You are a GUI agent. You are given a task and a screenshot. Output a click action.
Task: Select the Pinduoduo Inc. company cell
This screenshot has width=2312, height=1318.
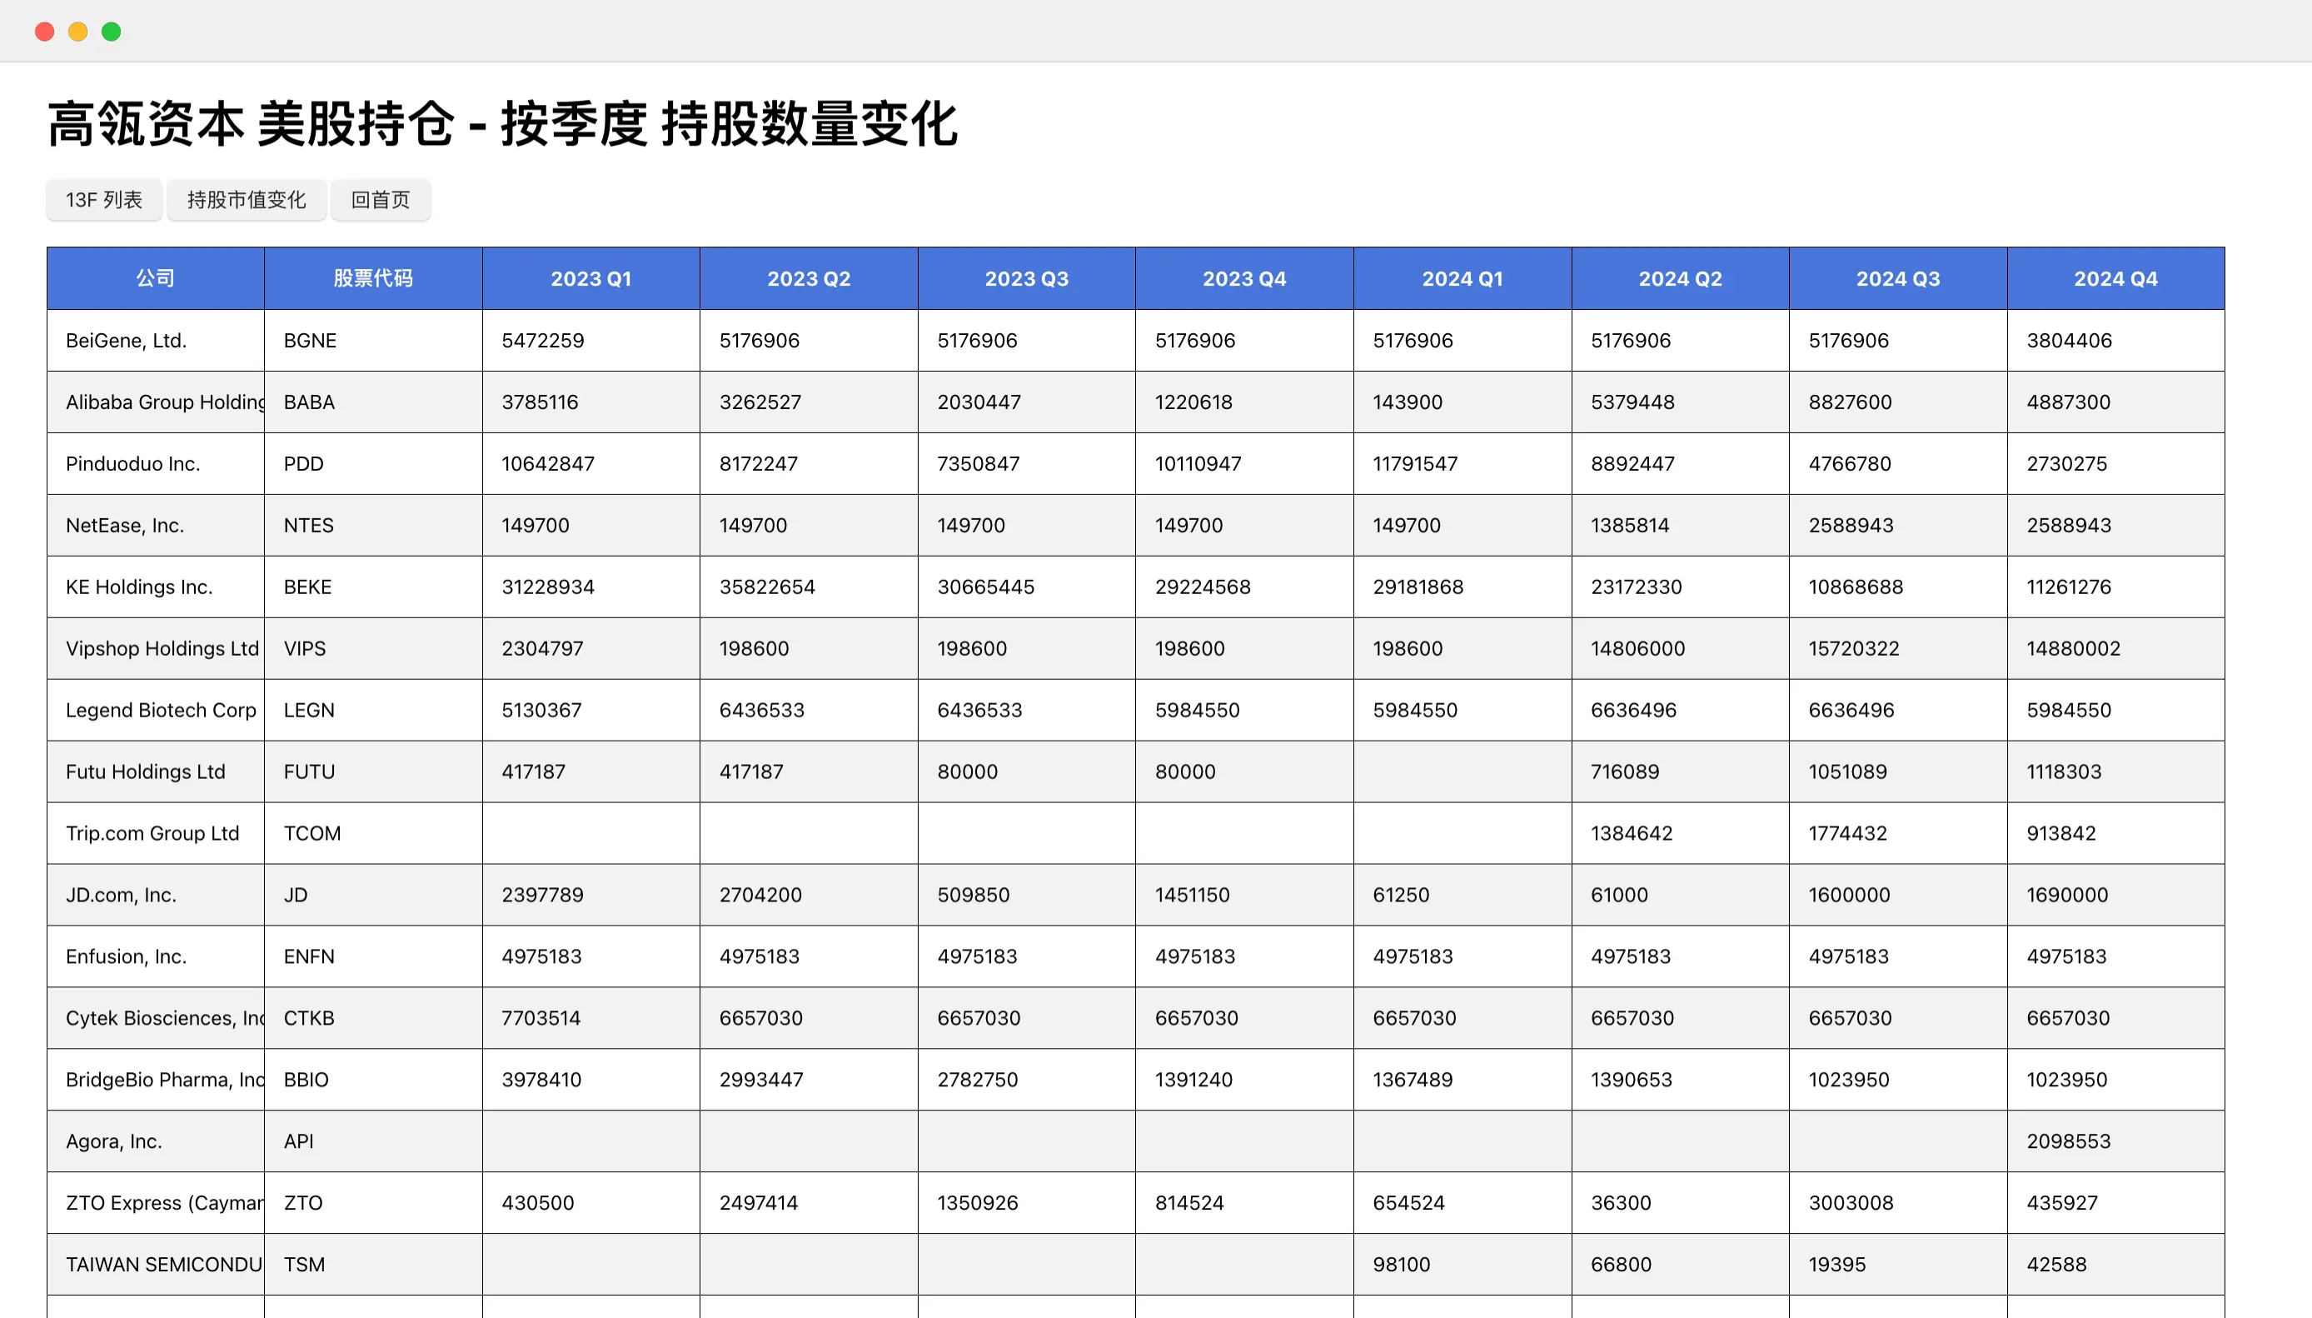(x=156, y=463)
